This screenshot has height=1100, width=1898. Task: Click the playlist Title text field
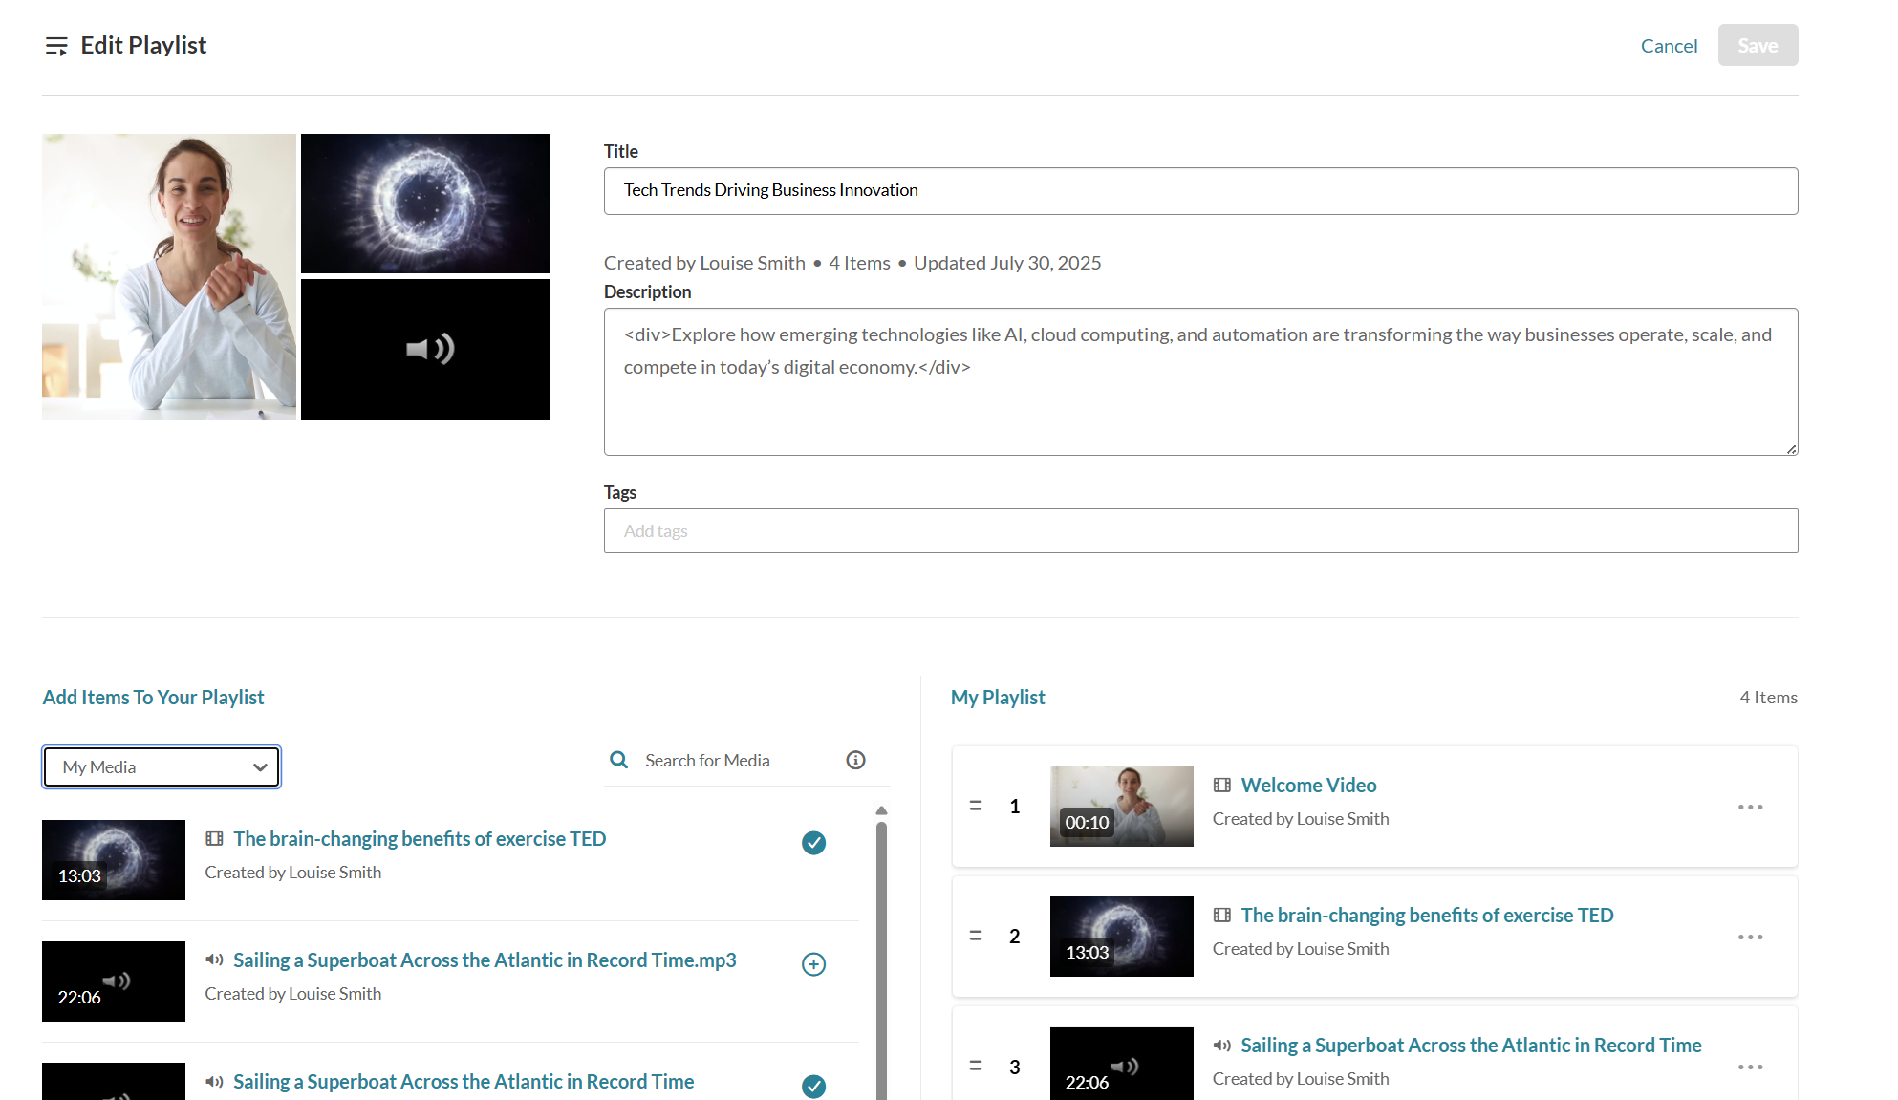coord(1200,191)
